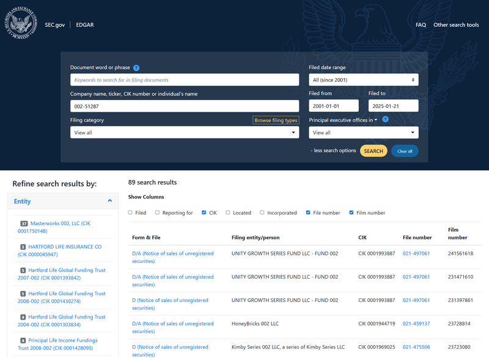The width and height of the screenshot is (489, 358).
Task: Open the FAQ page
Action: click(421, 25)
